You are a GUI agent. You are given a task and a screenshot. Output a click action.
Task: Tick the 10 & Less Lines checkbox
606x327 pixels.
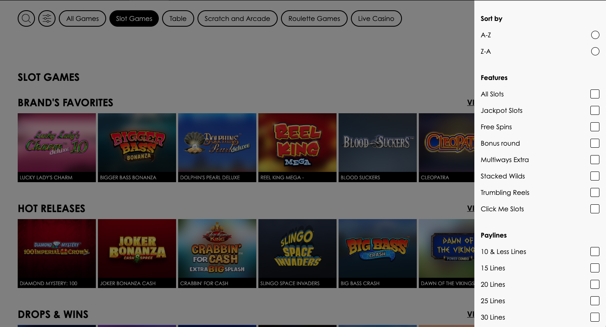pyautogui.click(x=595, y=252)
